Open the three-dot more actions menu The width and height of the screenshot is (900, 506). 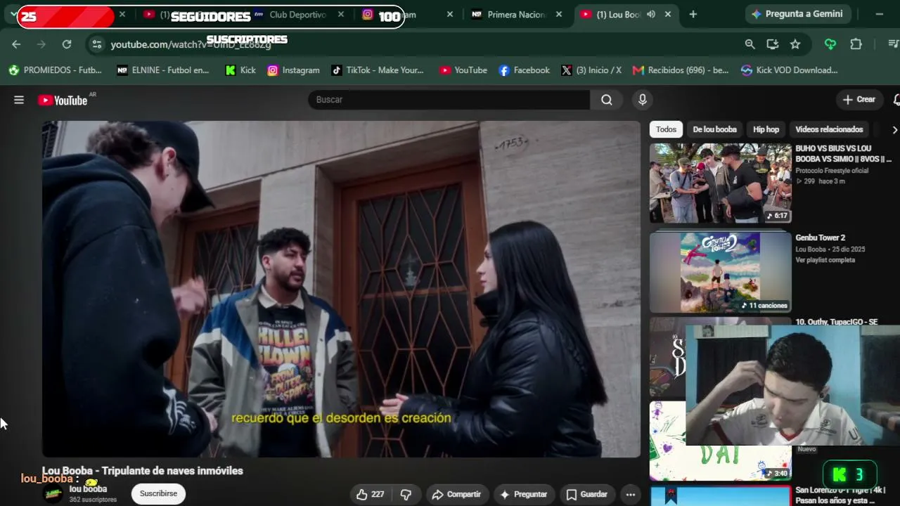[631, 494]
